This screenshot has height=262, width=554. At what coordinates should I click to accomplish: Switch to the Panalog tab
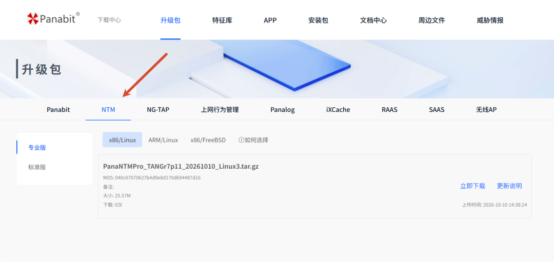click(283, 110)
